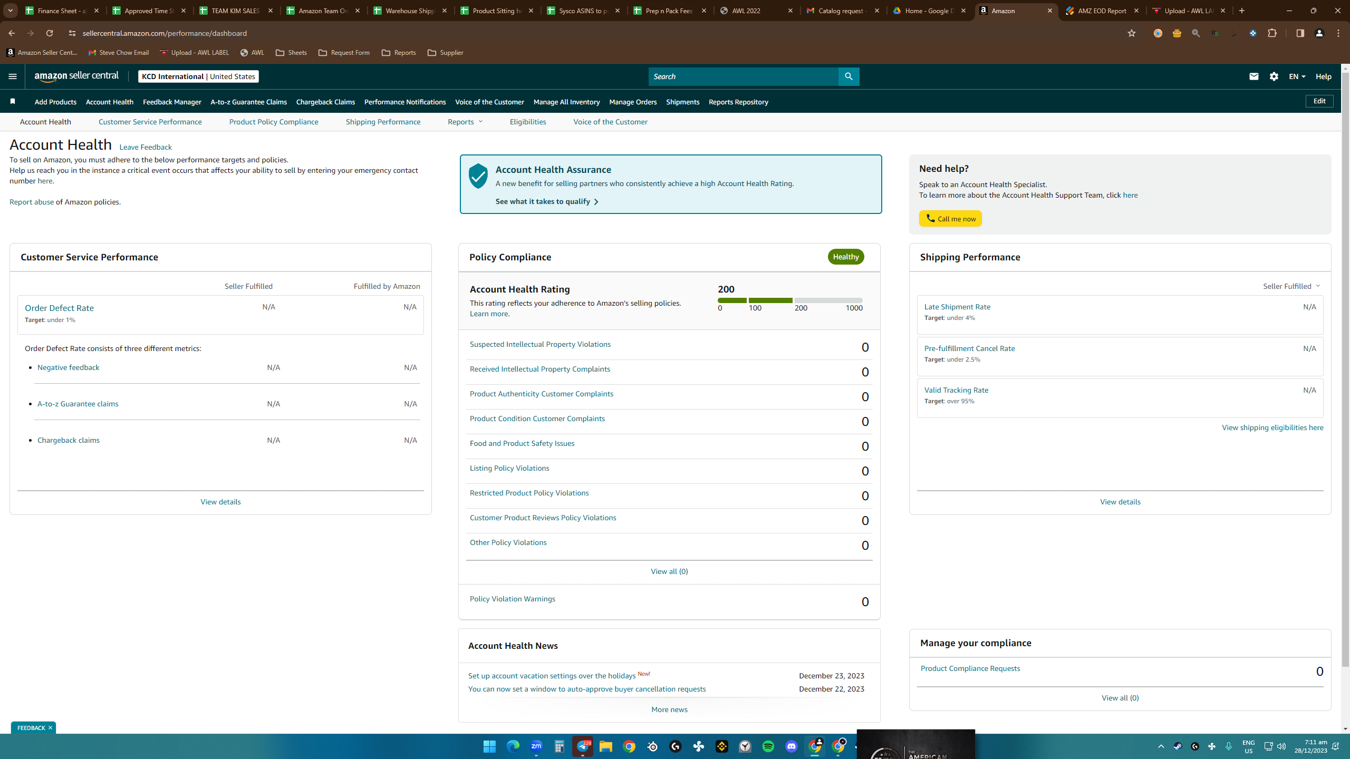Open the EN language dropdown
The height and width of the screenshot is (759, 1350).
coord(1297,76)
